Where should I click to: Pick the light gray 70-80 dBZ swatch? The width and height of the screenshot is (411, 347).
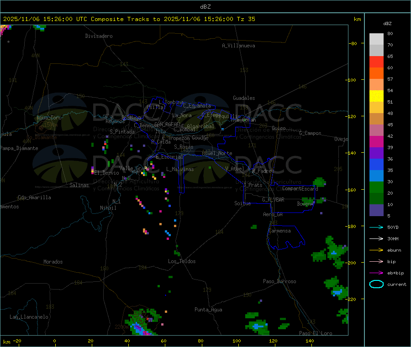point(376,39)
